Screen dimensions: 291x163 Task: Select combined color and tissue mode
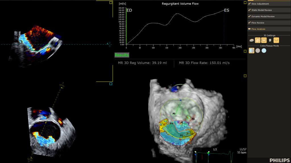pyautogui.click(x=251, y=50)
